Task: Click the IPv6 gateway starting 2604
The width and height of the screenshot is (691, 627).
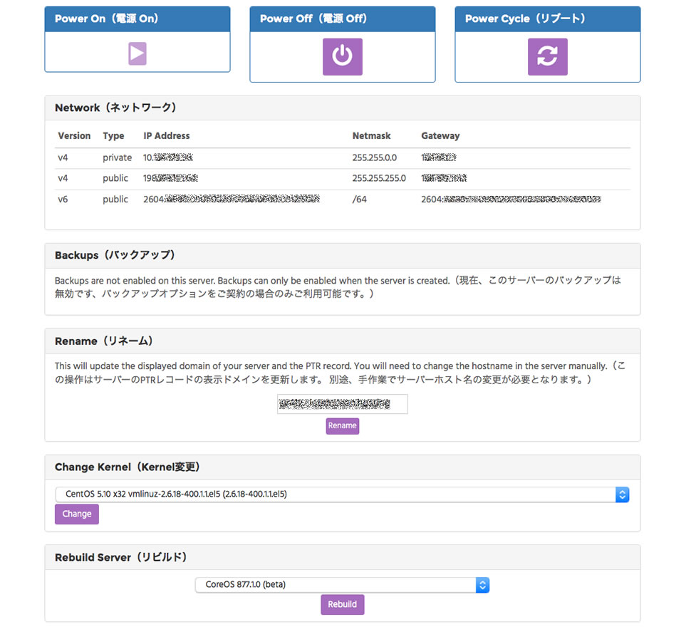Action: coord(511,199)
